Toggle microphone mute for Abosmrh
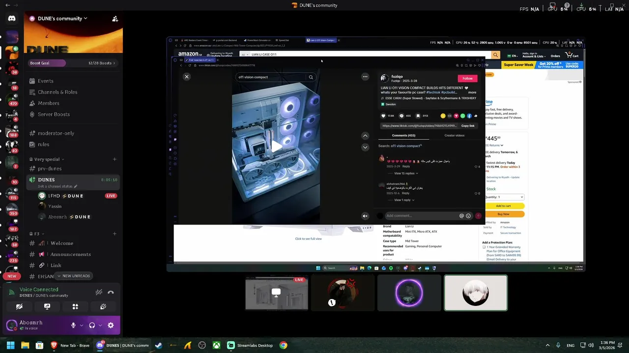Image resolution: width=629 pixels, height=353 pixels. tap(73, 325)
